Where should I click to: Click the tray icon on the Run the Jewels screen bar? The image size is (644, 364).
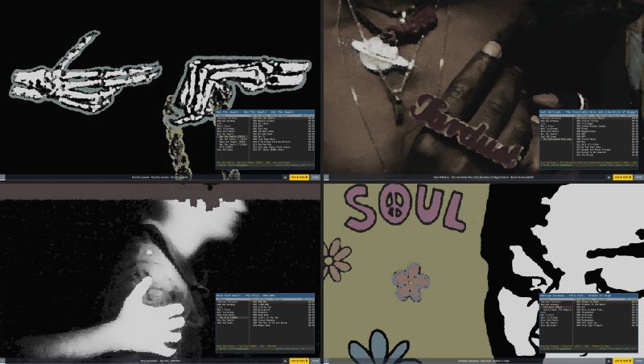(x=285, y=177)
